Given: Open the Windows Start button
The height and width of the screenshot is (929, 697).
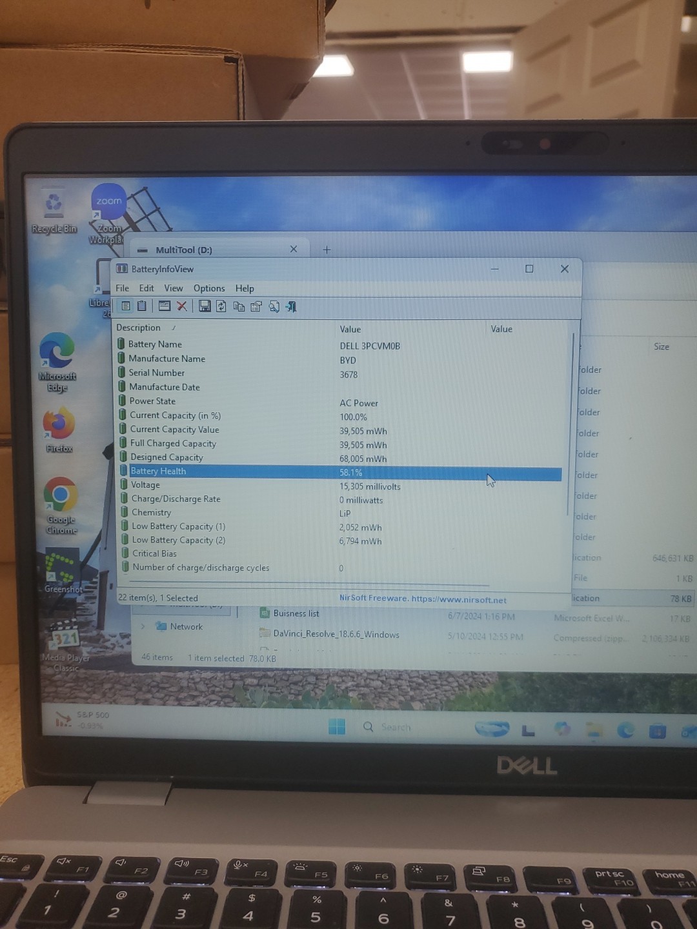Looking at the screenshot, I should [337, 726].
